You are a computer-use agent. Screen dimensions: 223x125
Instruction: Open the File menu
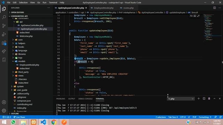[x=8, y=2]
